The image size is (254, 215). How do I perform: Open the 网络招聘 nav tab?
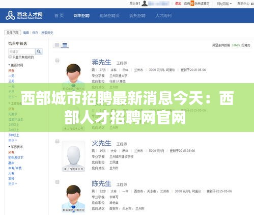(x=81, y=16)
